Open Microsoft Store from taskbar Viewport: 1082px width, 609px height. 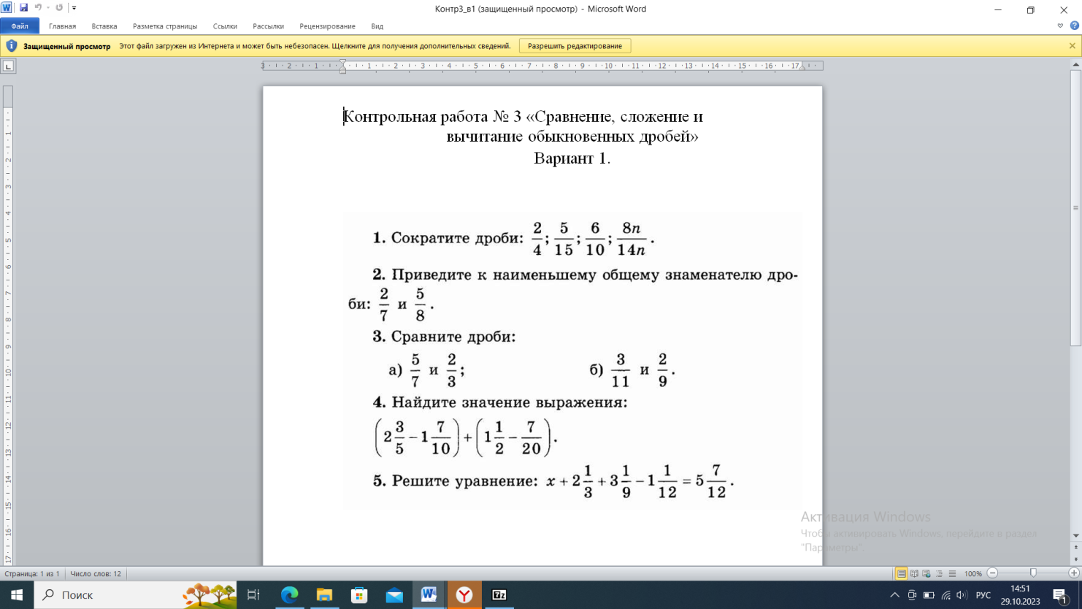pyautogui.click(x=359, y=595)
